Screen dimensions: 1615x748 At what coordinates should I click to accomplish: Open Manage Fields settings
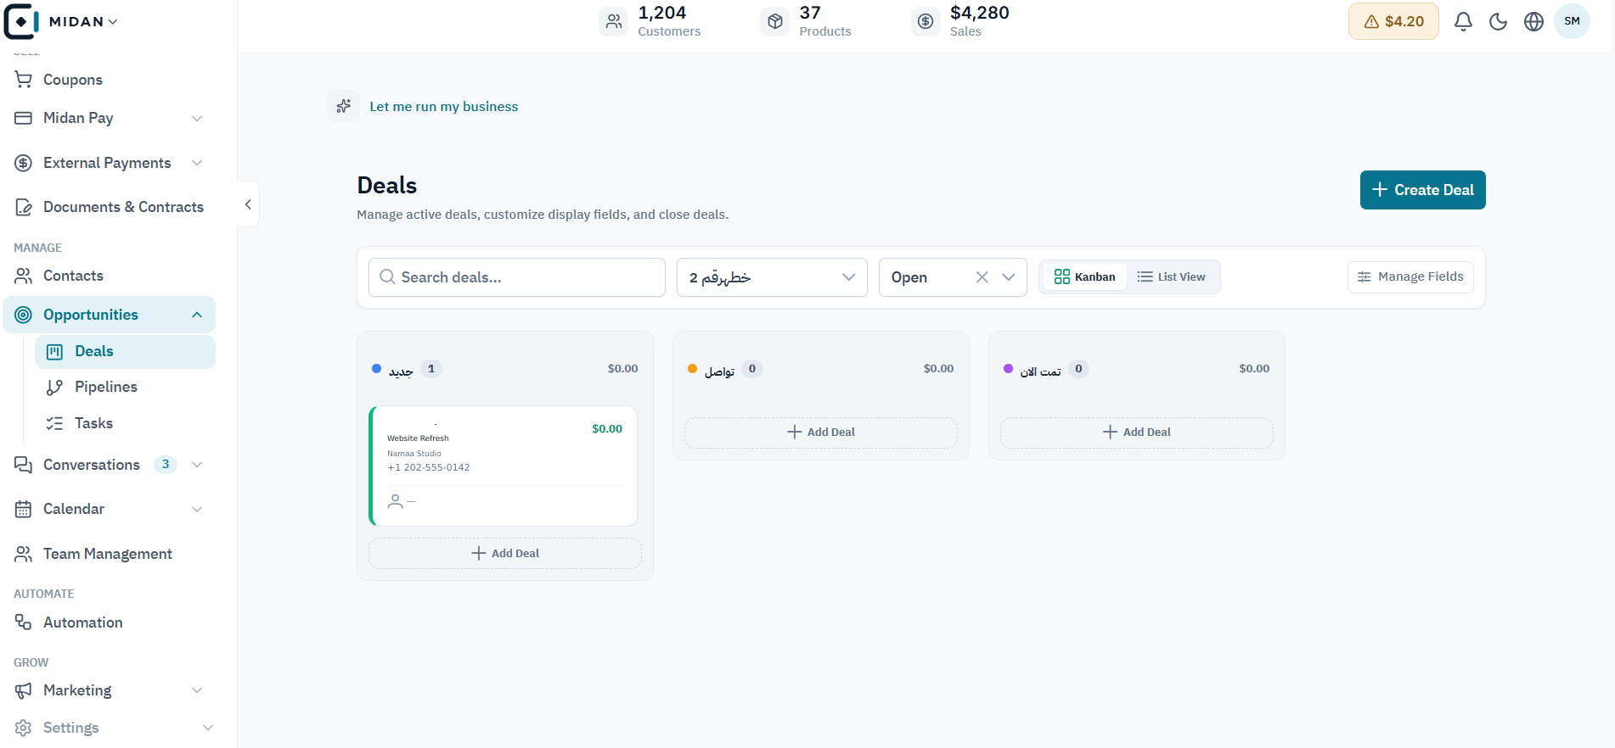[x=1410, y=276]
